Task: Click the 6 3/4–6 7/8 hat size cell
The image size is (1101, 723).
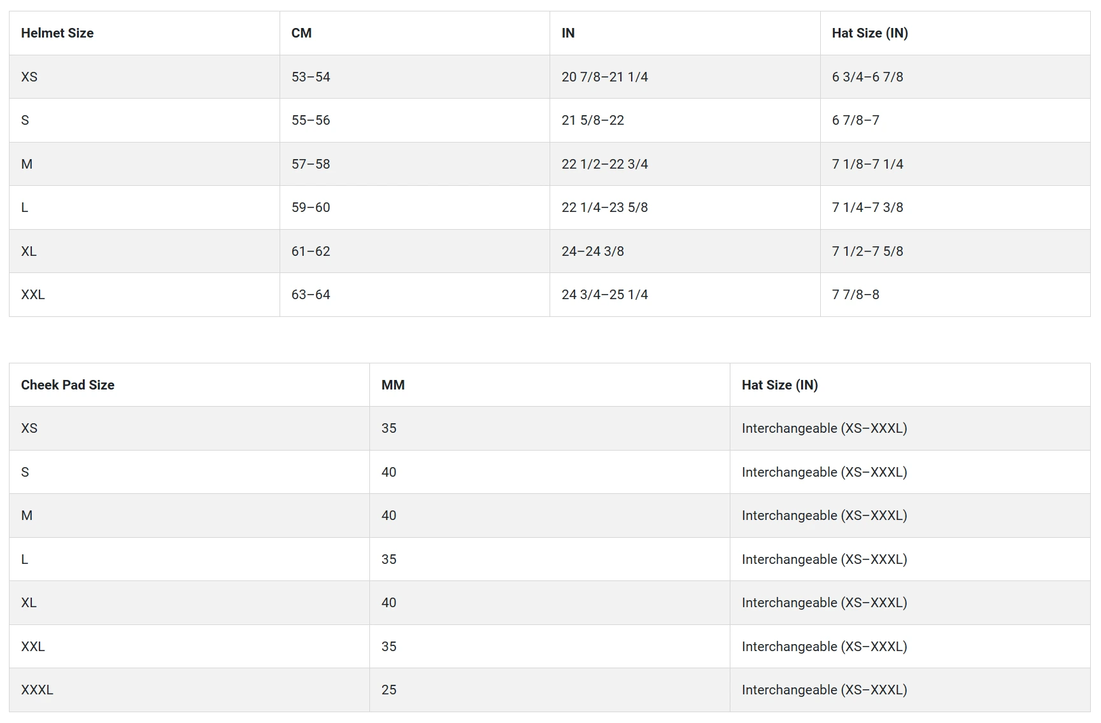Action: pos(867,77)
